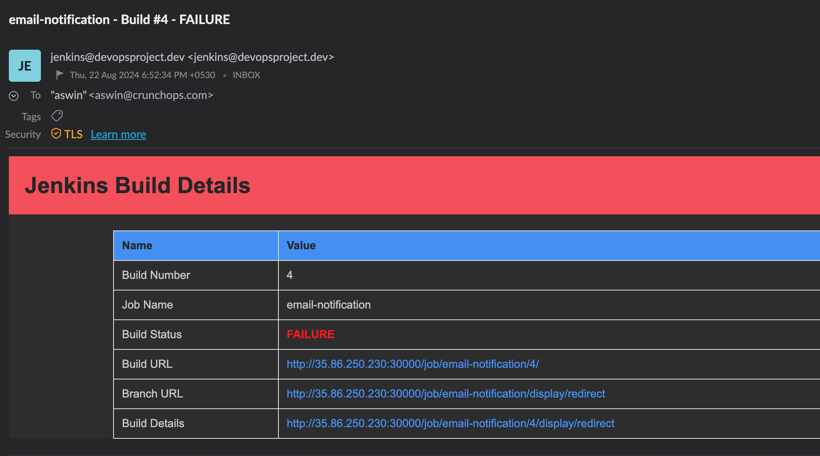Viewport: 820px width, 456px height.
Task: Click the Tags label icon
Action: pos(57,116)
